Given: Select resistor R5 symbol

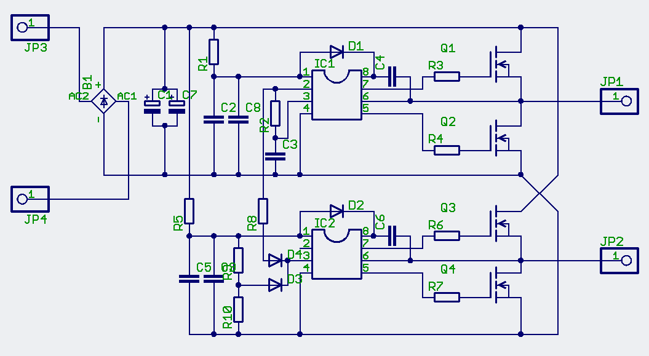Looking at the screenshot, I should (x=189, y=211).
